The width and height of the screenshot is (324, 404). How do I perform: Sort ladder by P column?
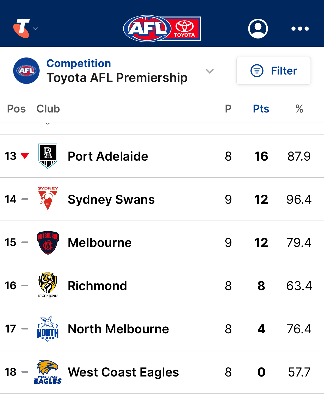(228, 109)
